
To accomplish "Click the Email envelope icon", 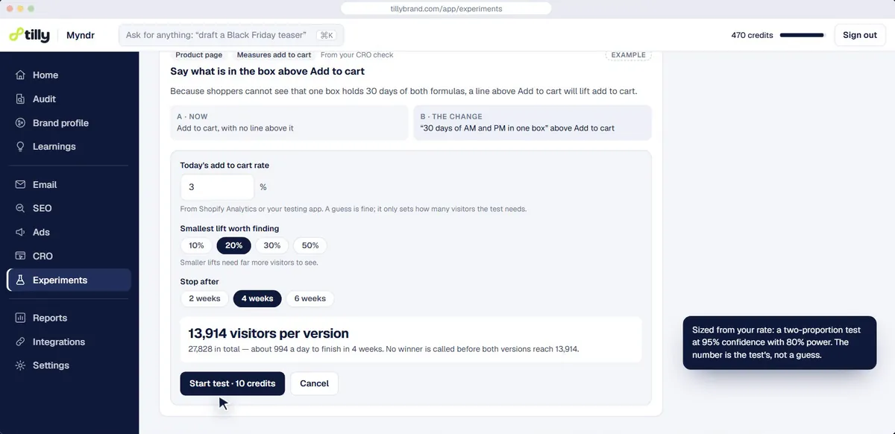I will point(20,185).
